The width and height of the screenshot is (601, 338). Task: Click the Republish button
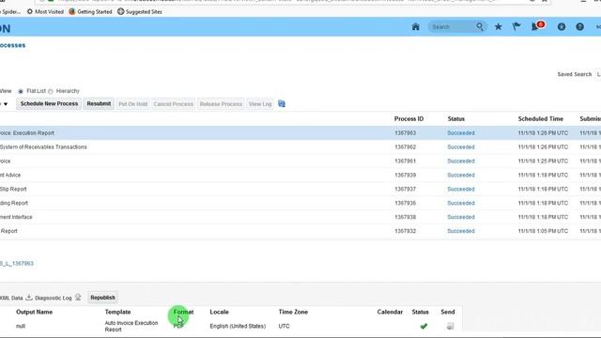click(102, 298)
